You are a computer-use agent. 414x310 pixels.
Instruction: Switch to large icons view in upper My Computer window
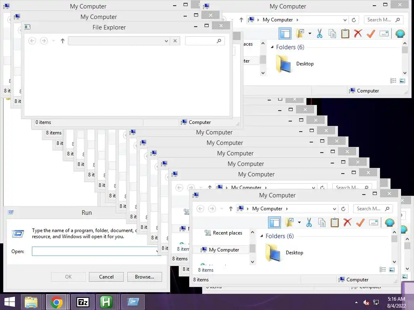point(402,81)
